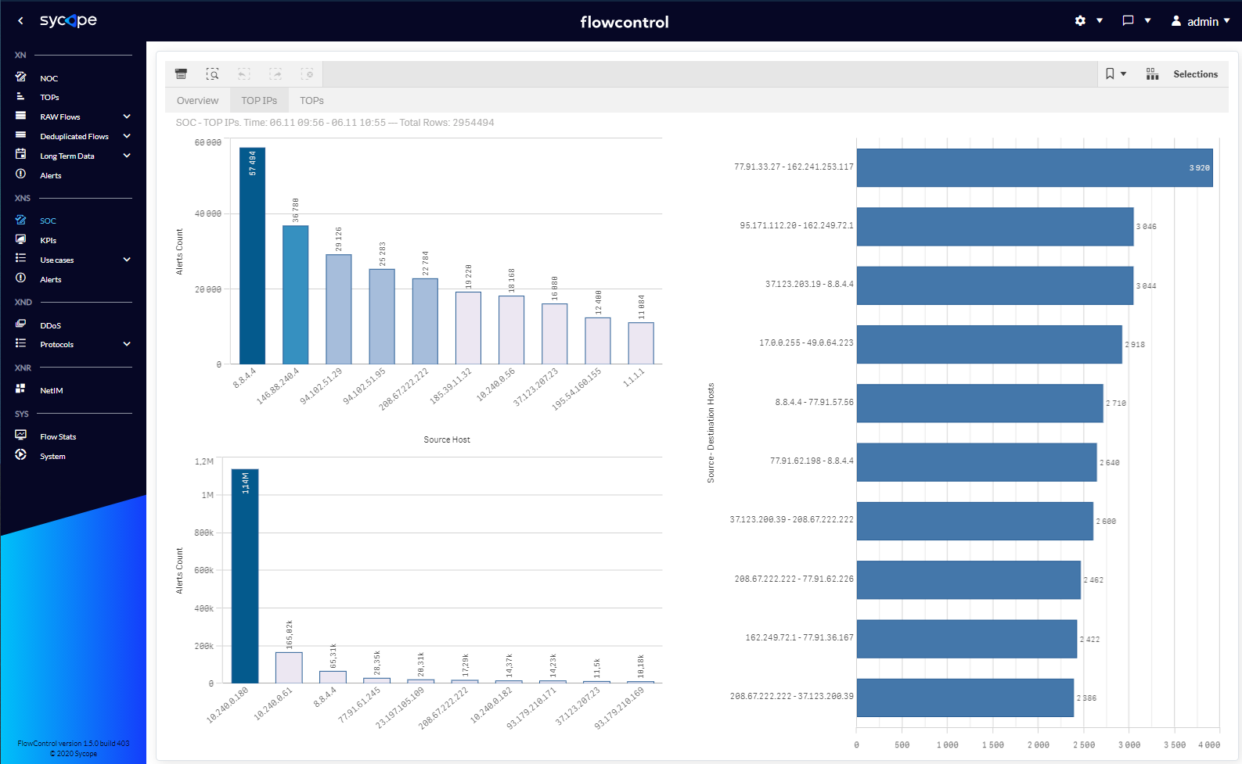Open the settings gear menu
The image size is (1242, 764).
point(1080,21)
